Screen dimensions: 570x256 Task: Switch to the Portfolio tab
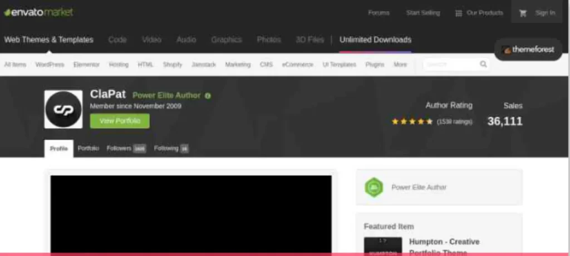(89, 149)
